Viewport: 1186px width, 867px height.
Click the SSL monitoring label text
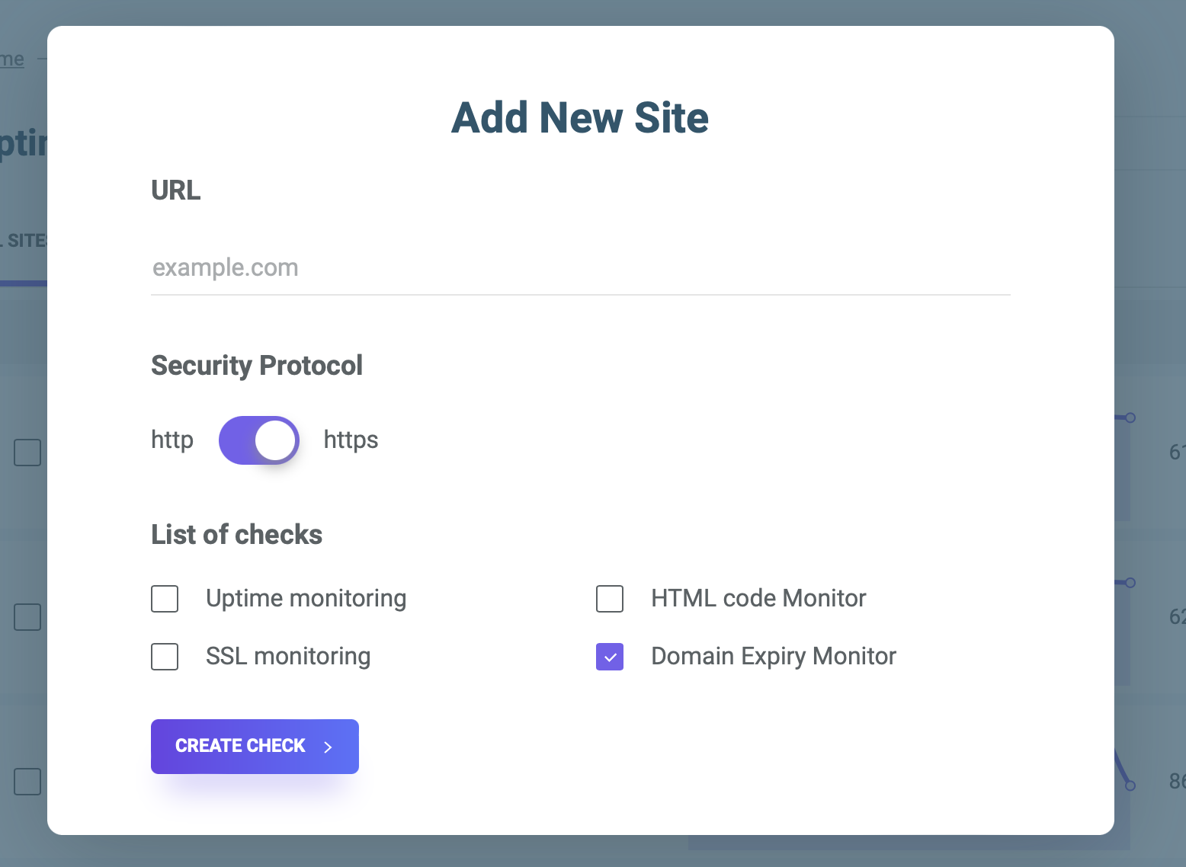pyautogui.click(x=288, y=657)
